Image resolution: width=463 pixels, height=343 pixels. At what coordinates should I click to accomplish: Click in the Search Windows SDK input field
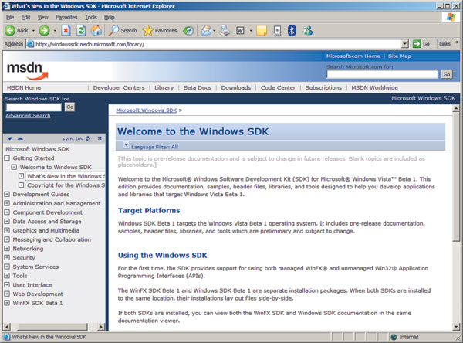pyautogui.click(x=34, y=107)
